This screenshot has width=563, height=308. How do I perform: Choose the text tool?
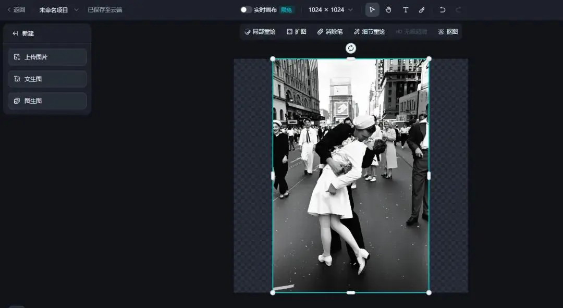tap(406, 10)
